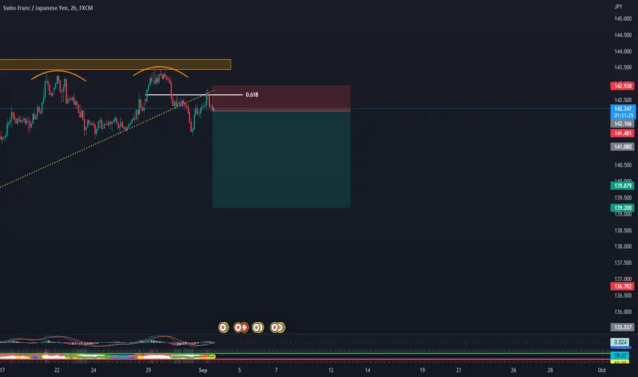
Task: Click the 145.000 price axis tick
Action: coord(623,19)
